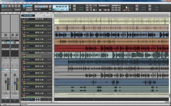Hit the red Record transport button
This screenshot has height=106, width=171.
pos(50,7)
